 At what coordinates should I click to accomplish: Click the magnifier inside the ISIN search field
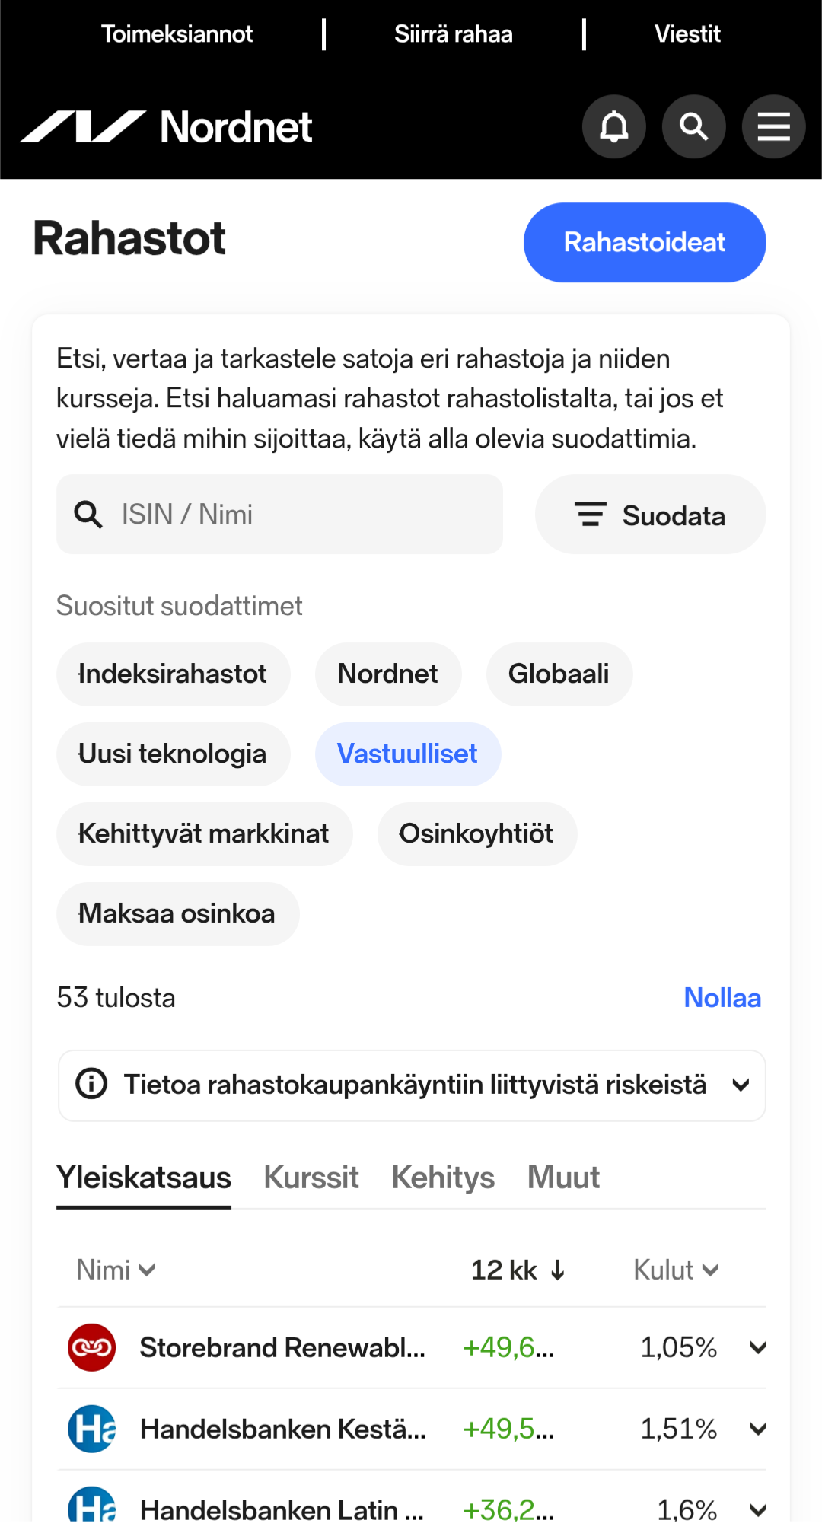click(88, 515)
